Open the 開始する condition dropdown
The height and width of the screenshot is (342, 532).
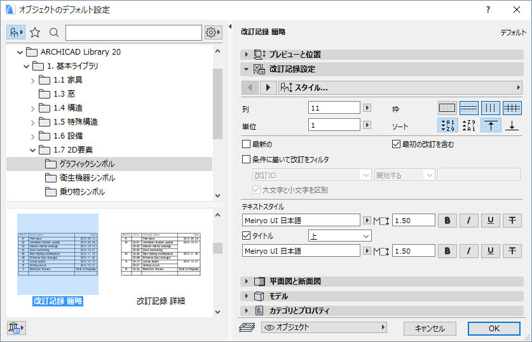pyautogui.click(x=404, y=175)
